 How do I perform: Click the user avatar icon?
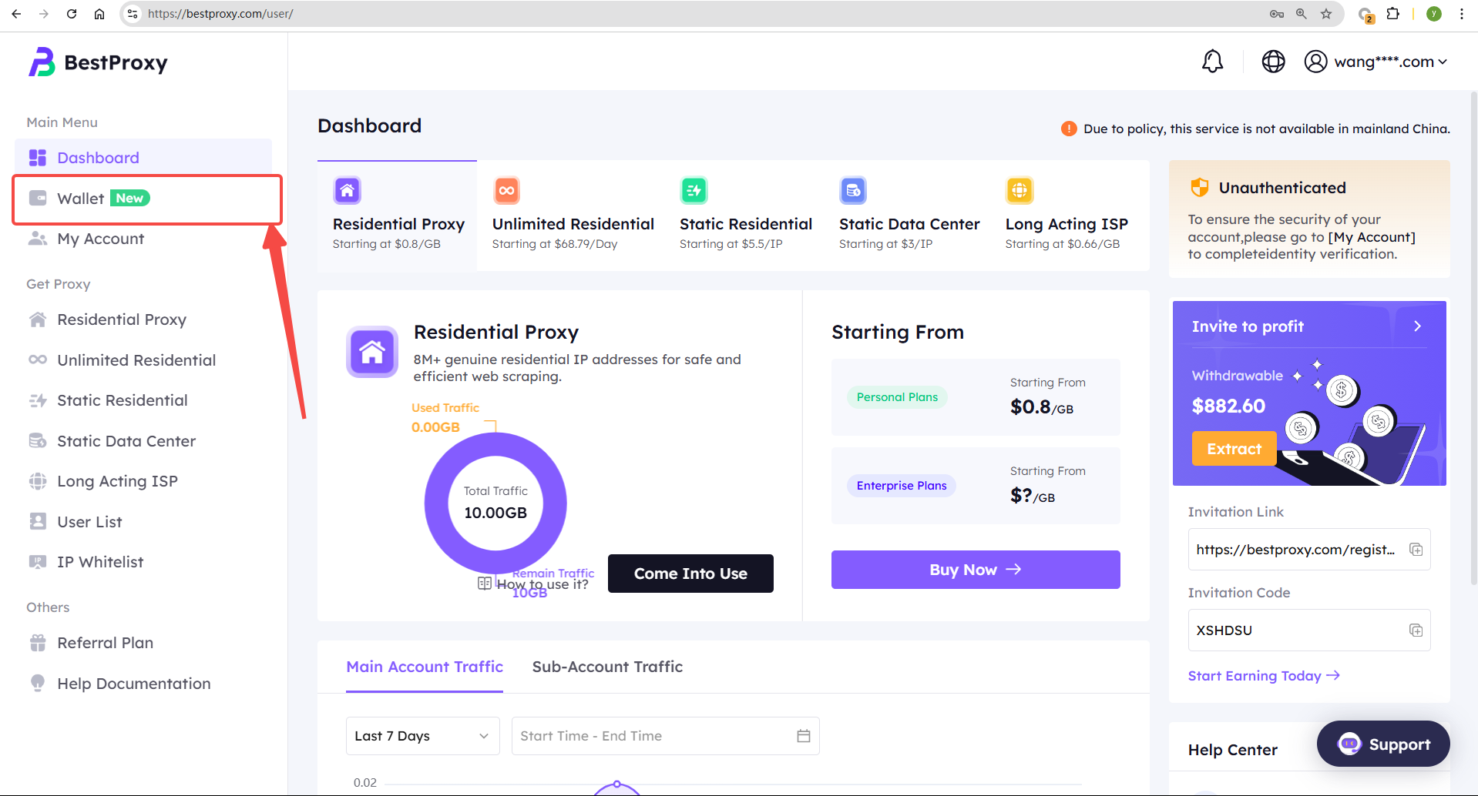(x=1315, y=62)
